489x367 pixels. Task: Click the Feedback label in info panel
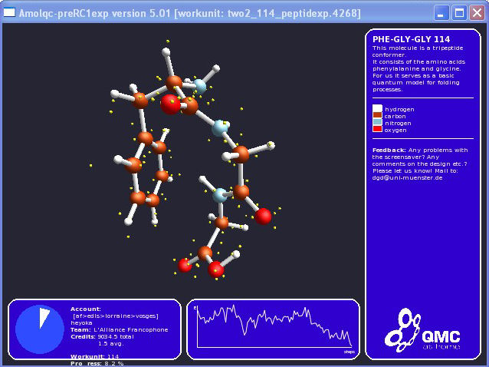click(x=389, y=150)
